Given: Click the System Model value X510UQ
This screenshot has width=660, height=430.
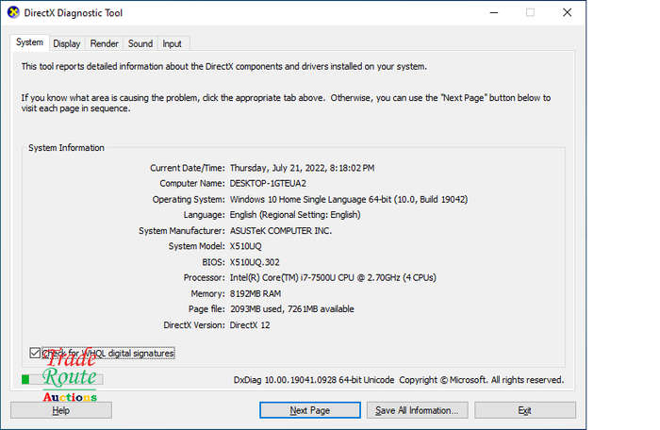Looking at the screenshot, I should pos(245,246).
